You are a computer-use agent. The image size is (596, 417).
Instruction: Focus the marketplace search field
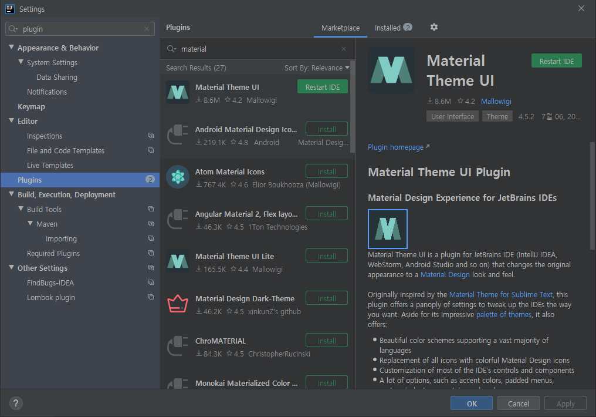click(x=258, y=49)
